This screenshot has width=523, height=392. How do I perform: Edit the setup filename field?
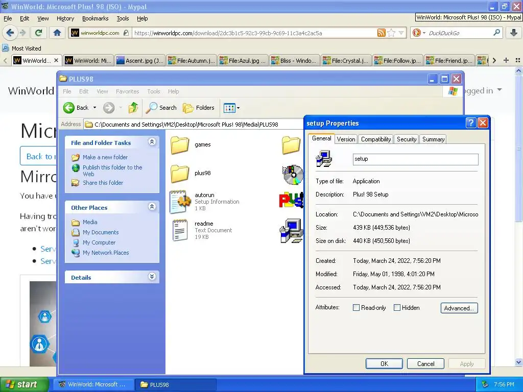tap(415, 159)
